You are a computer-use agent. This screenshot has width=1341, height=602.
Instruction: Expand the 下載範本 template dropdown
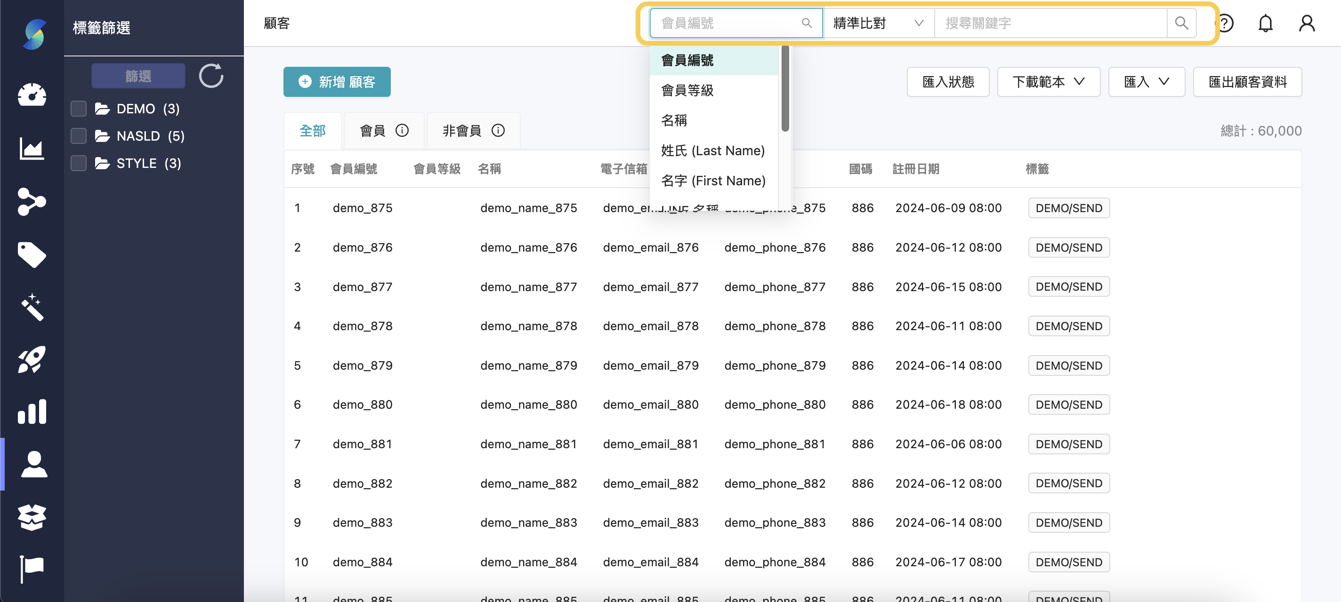(1049, 82)
